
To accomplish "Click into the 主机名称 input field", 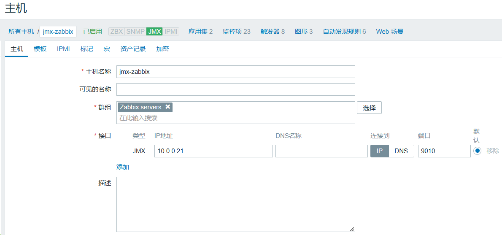I will pyautogui.click(x=235, y=72).
